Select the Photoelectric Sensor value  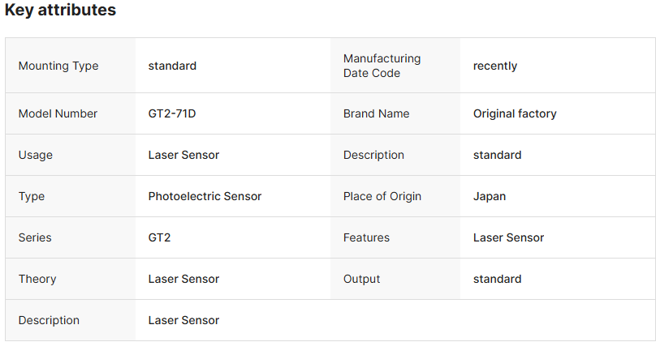(x=205, y=196)
